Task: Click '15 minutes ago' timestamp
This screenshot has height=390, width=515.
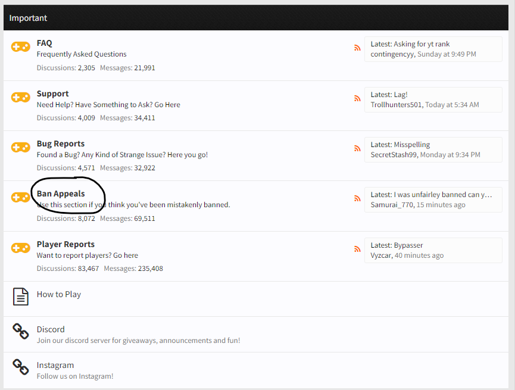Action: [441, 205]
